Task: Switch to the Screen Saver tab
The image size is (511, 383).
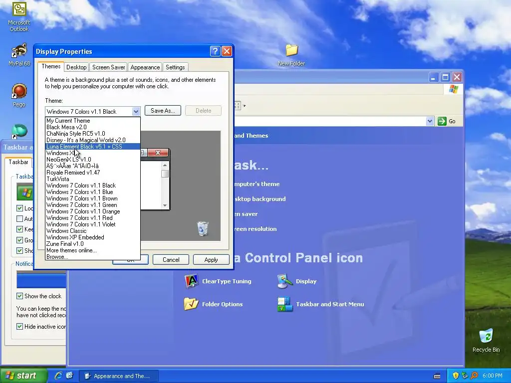Action: point(108,67)
